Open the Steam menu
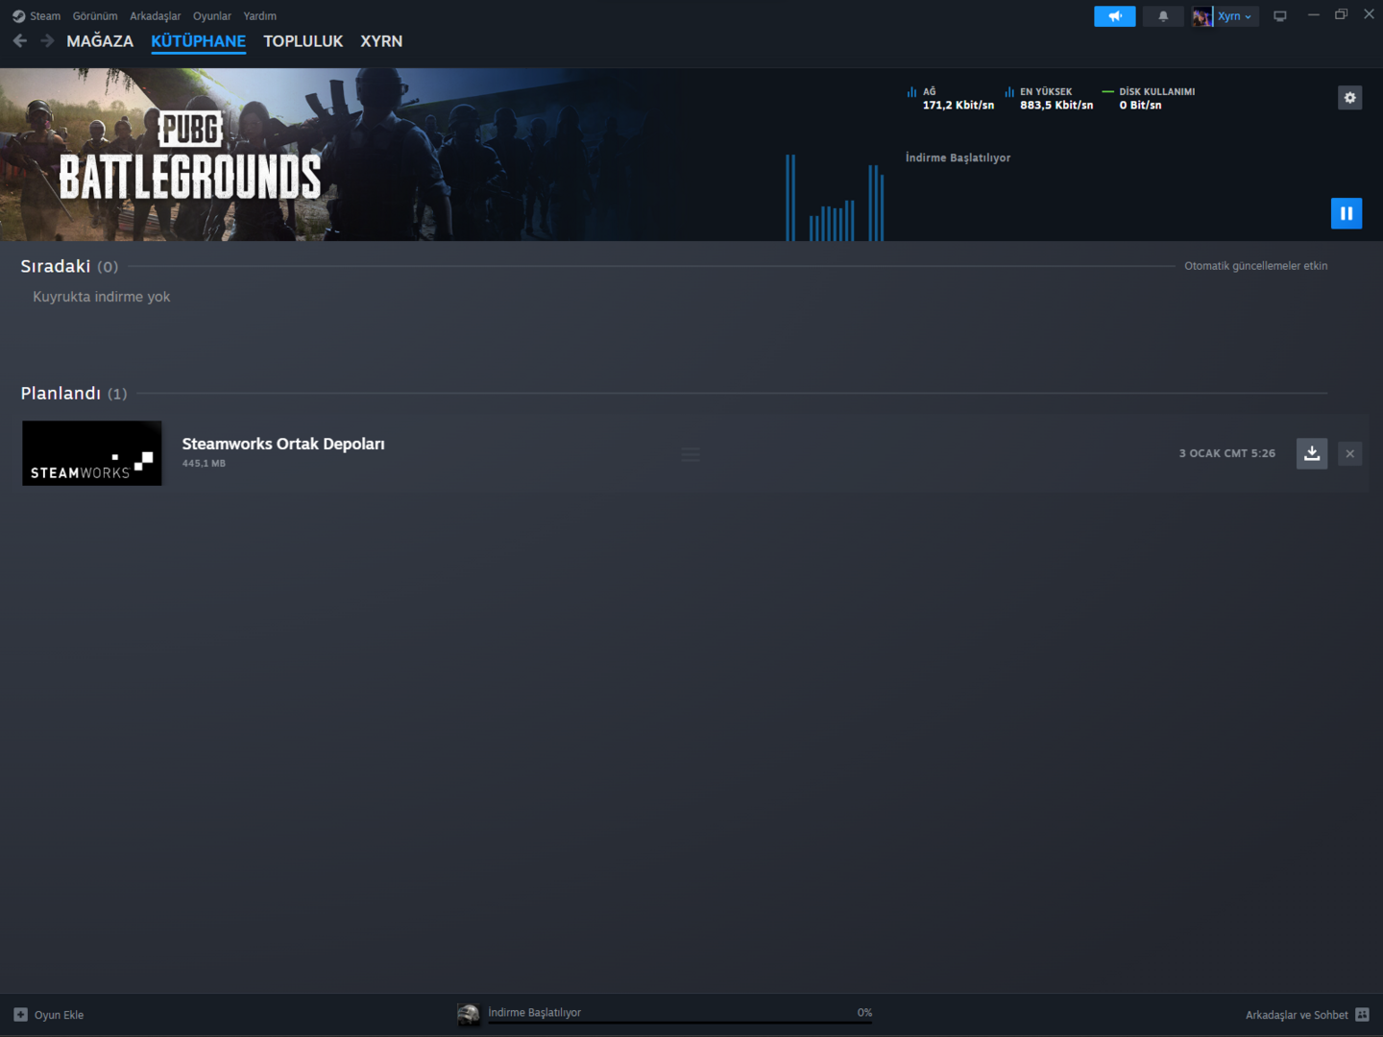The image size is (1383, 1037). point(45,16)
